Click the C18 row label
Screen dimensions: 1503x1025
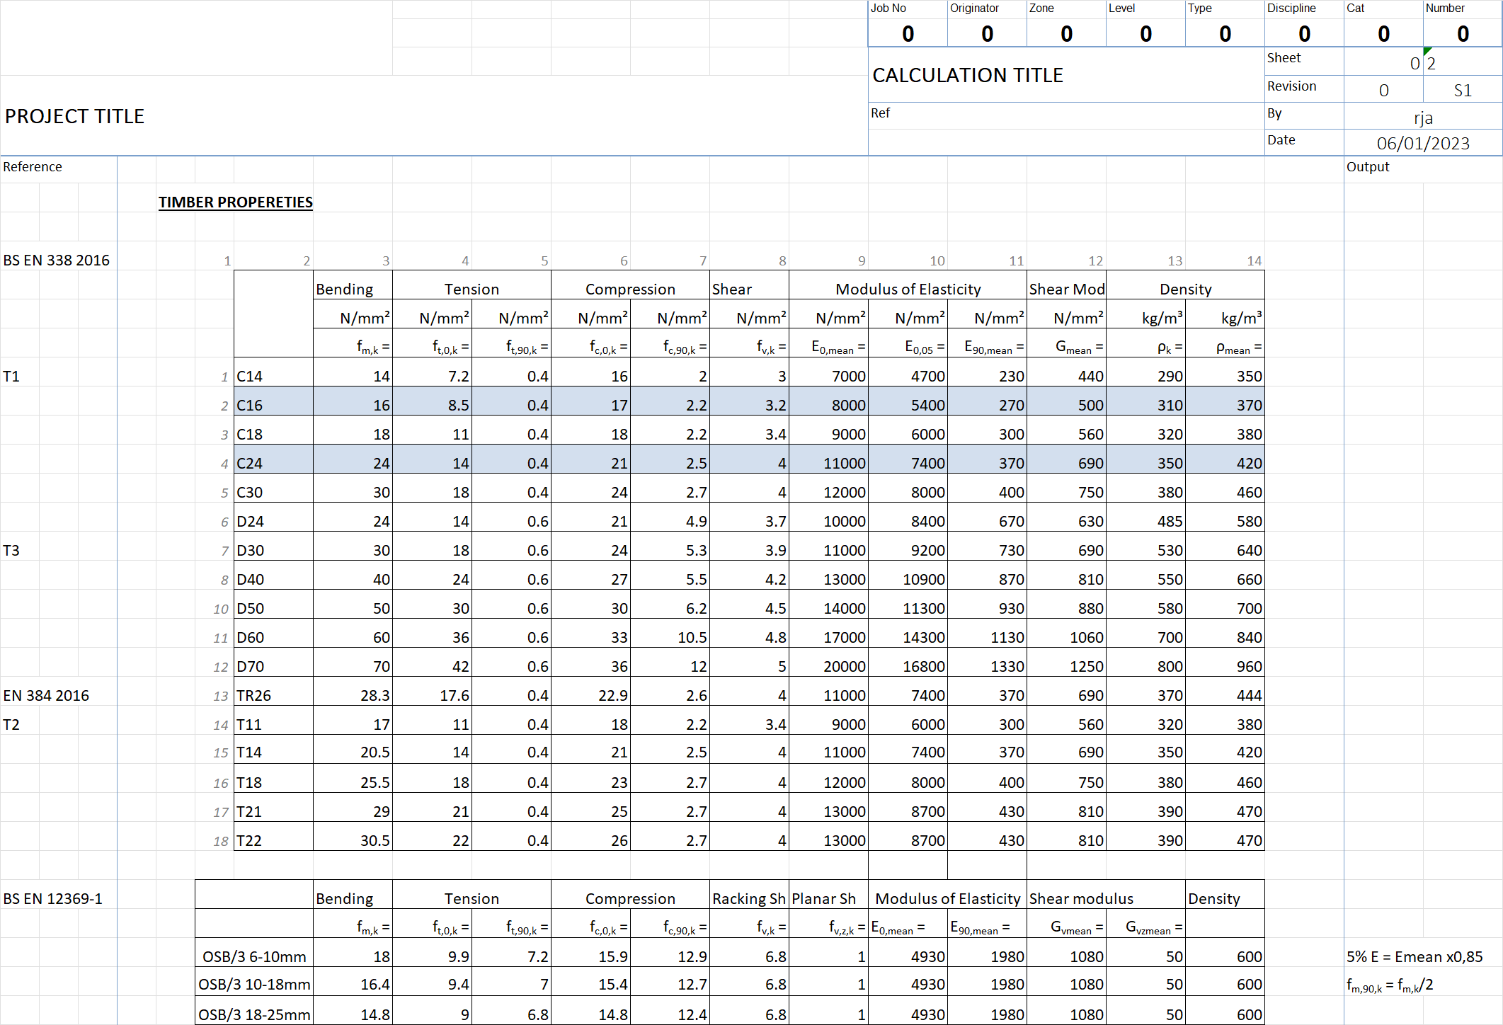click(273, 434)
